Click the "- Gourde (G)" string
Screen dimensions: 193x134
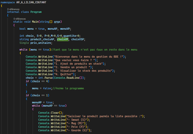point(78,130)
